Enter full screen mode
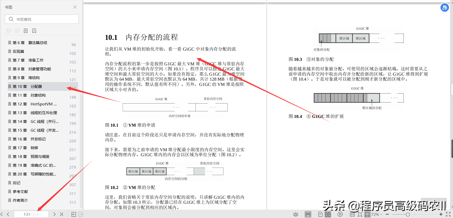 (448, 214)
